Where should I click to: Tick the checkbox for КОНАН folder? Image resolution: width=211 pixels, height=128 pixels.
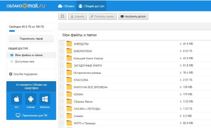coord(62,94)
